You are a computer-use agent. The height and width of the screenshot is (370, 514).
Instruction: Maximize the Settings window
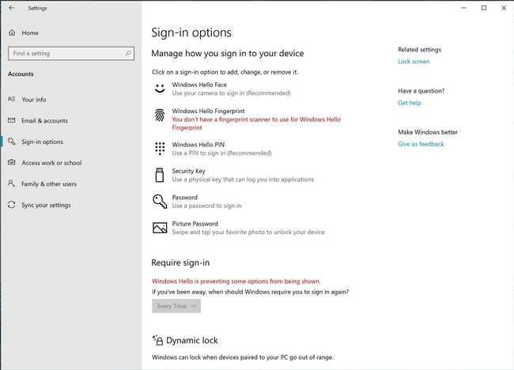pos(483,8)
